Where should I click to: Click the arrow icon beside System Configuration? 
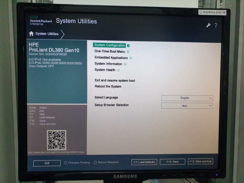[x=128, y=45]
